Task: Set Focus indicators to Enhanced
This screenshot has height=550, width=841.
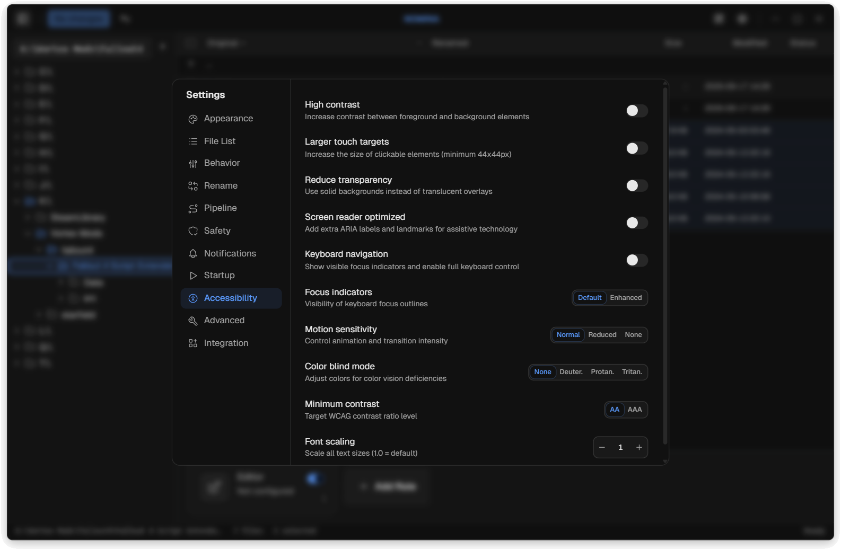Action: click(626, 298)
